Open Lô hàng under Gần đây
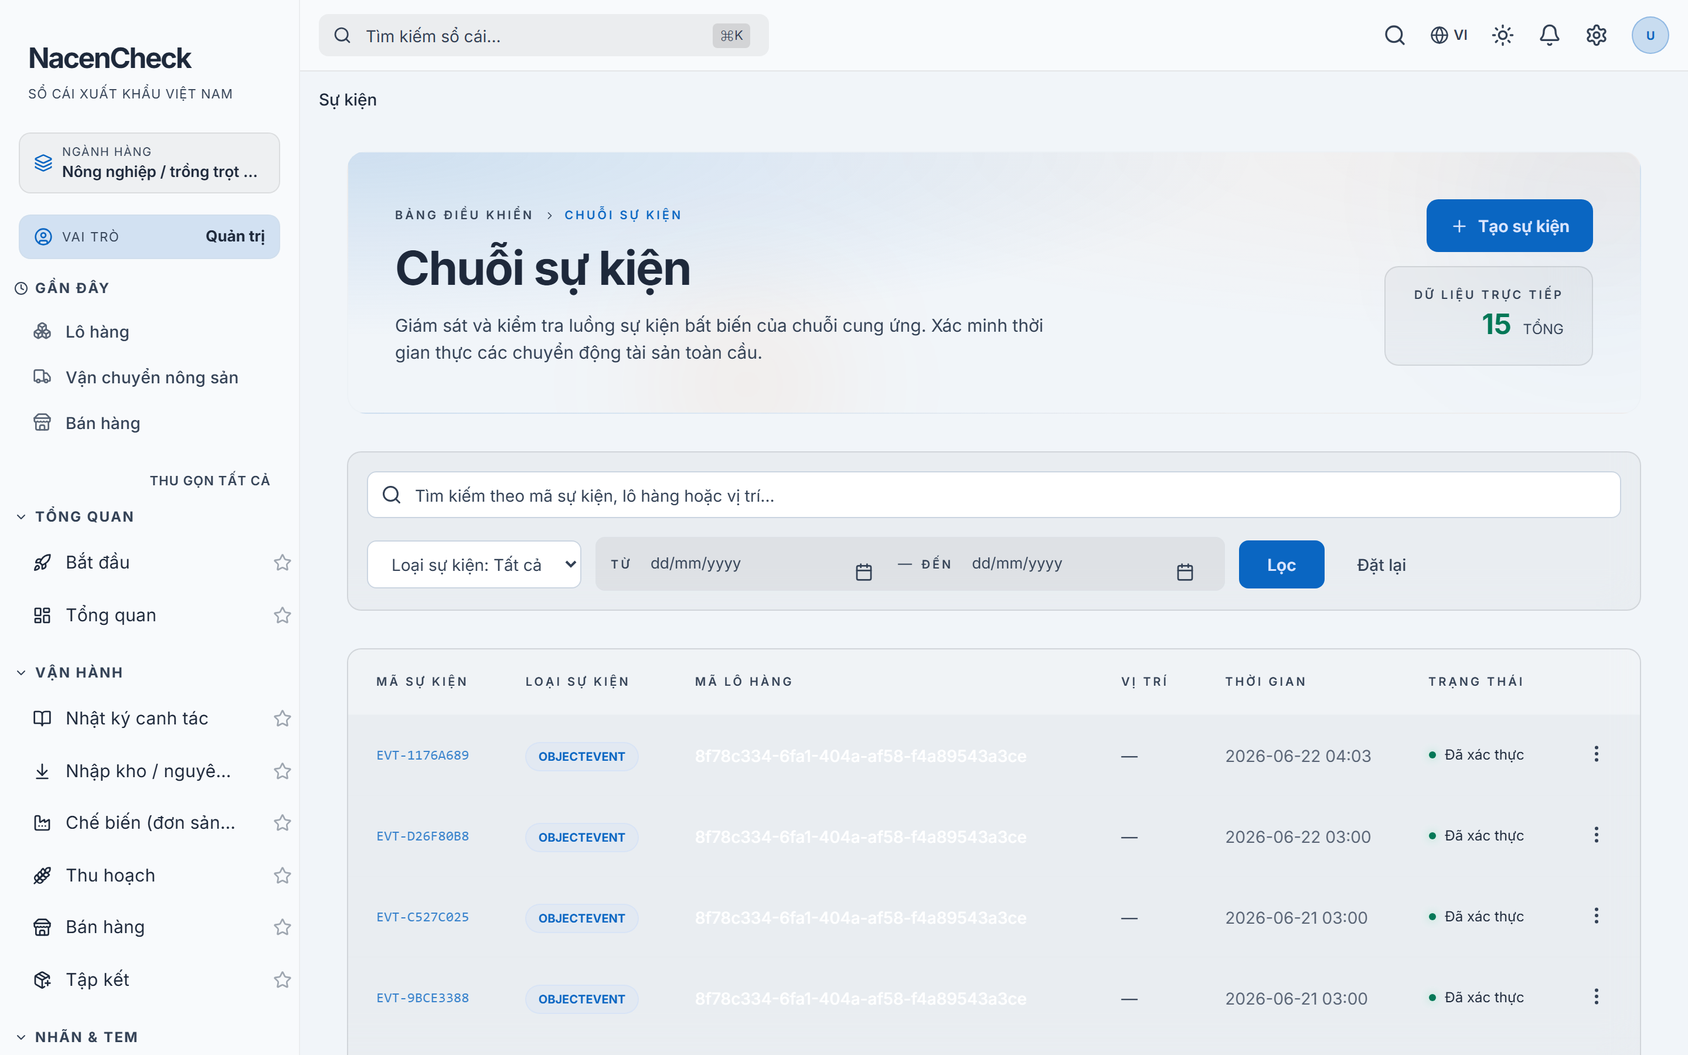 click(x=97, y=331)
